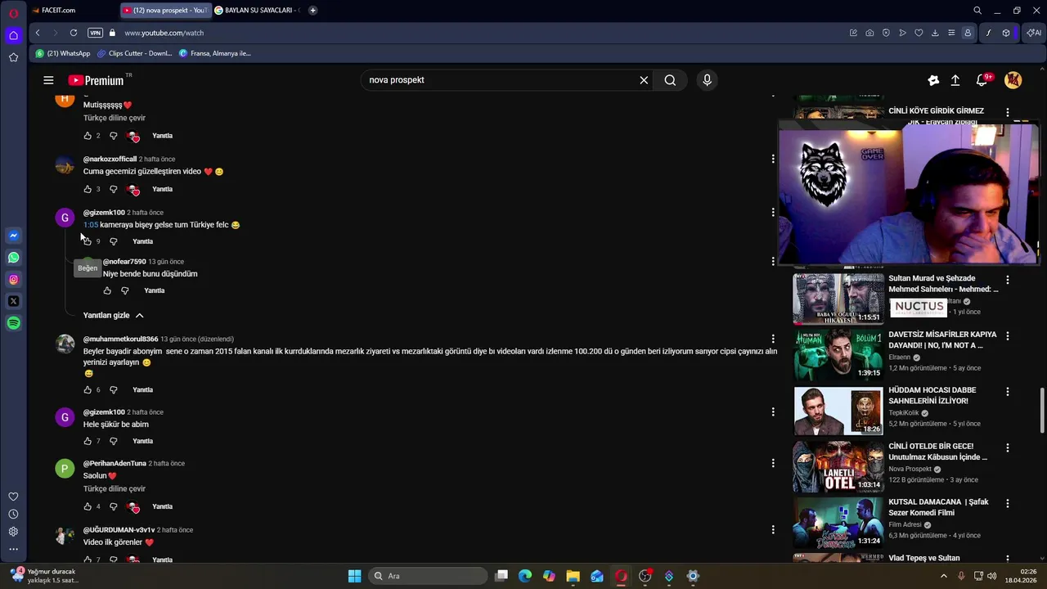Open the 'Clips Cutter' bookmark
The width and height of the screenshot is (1047, 589).
point(135,53)
